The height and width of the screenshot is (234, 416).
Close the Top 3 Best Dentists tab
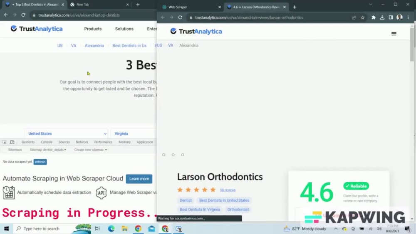tap(63, 5)
